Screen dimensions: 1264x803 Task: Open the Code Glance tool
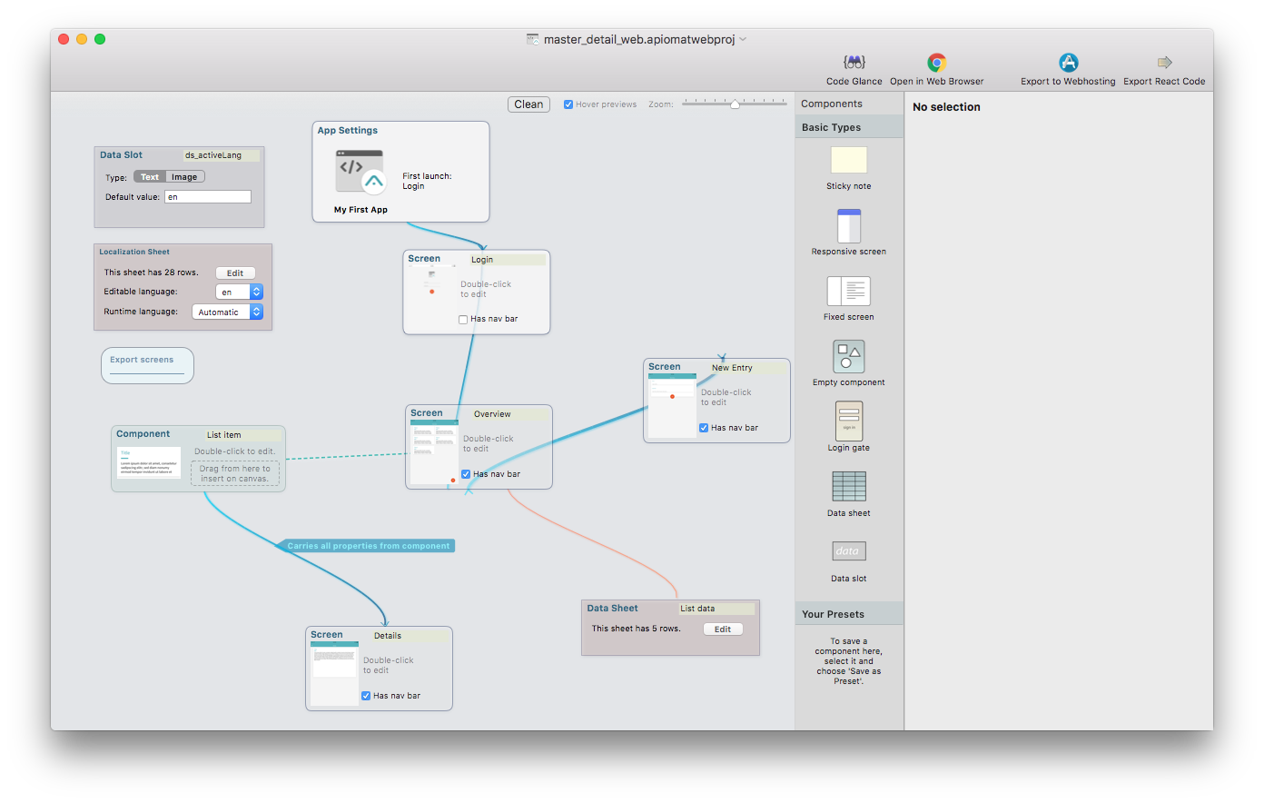(854, 63)
